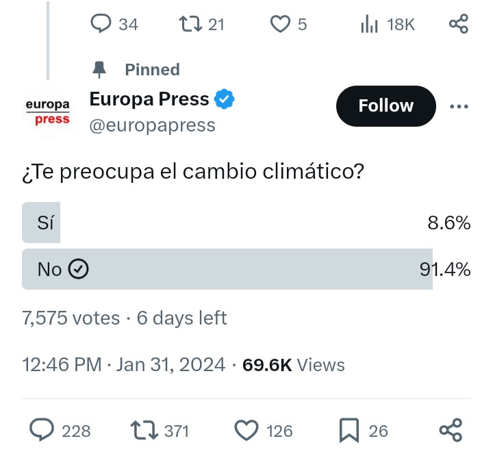Open the three-dot more options menu
This screenshot has height=456, width=493.
coord(459,106)
